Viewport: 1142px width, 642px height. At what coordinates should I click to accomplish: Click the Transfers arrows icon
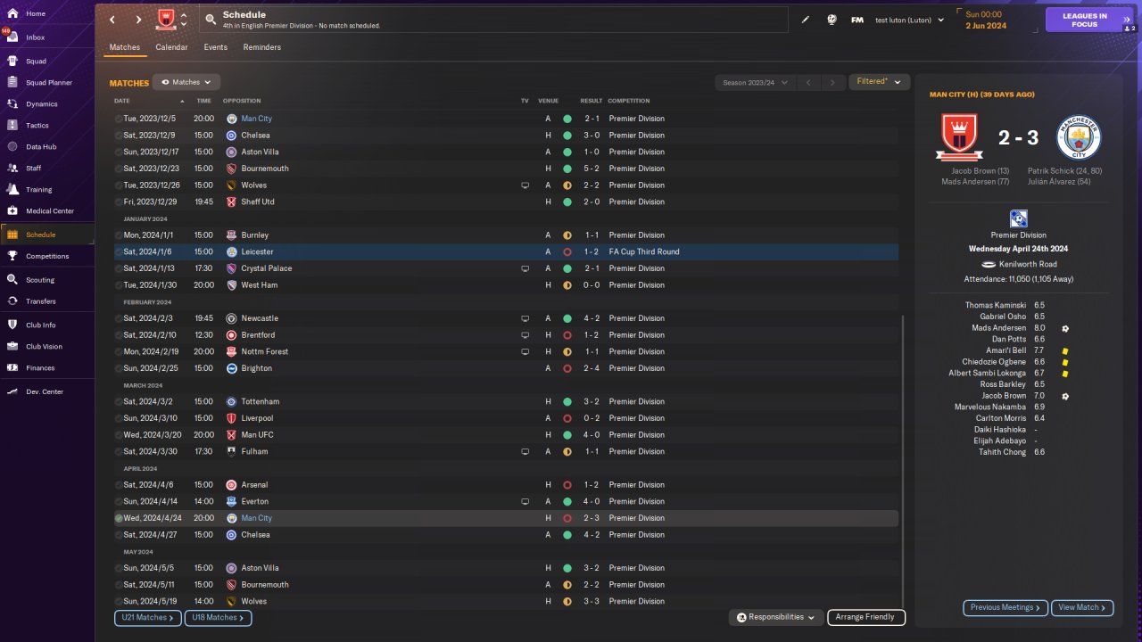[x=12, y=301]
